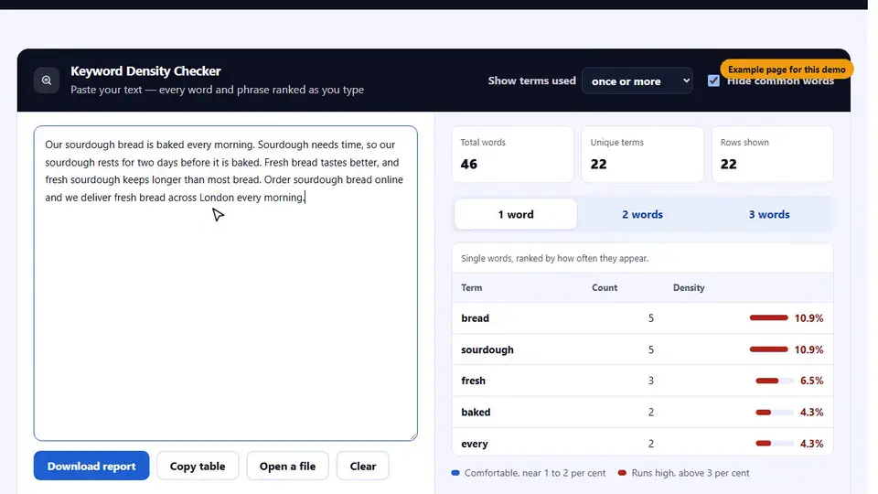Click the density bar for sourdough
The width and height of the screenshot is (878, 494).
coord(769,349)
